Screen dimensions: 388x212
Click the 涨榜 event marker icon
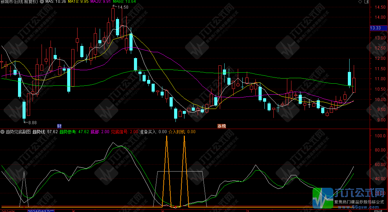pyautogui.click(x=222, y=126)
